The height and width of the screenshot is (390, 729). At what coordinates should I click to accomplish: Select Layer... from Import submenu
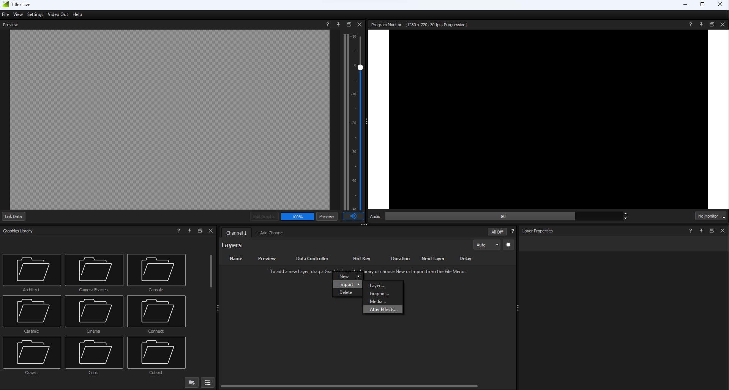(383, 286)
